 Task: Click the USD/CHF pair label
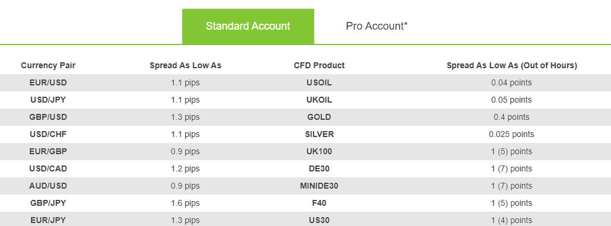point(48,134)
